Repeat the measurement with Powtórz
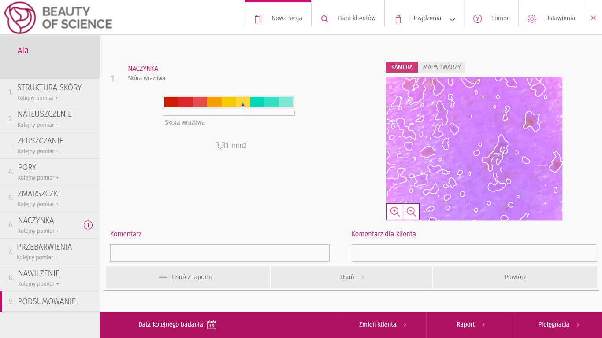This screenshot has height=338, width=602. click(515, 277)
